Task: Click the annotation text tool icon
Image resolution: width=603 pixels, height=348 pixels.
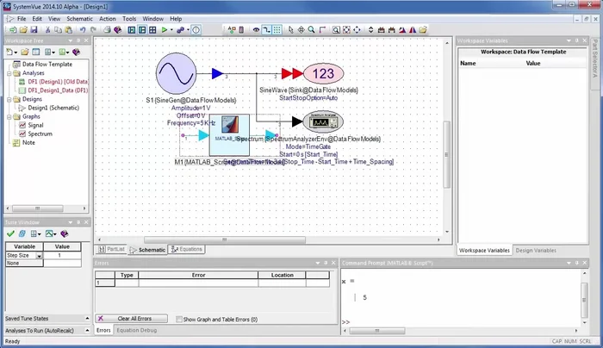Action: (232, 30)
